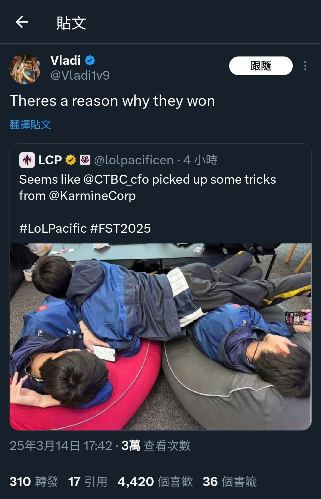The image size is (321, 499).
Task: Open the @Vladi1v9 handle
Action: (x=80, y=75)
